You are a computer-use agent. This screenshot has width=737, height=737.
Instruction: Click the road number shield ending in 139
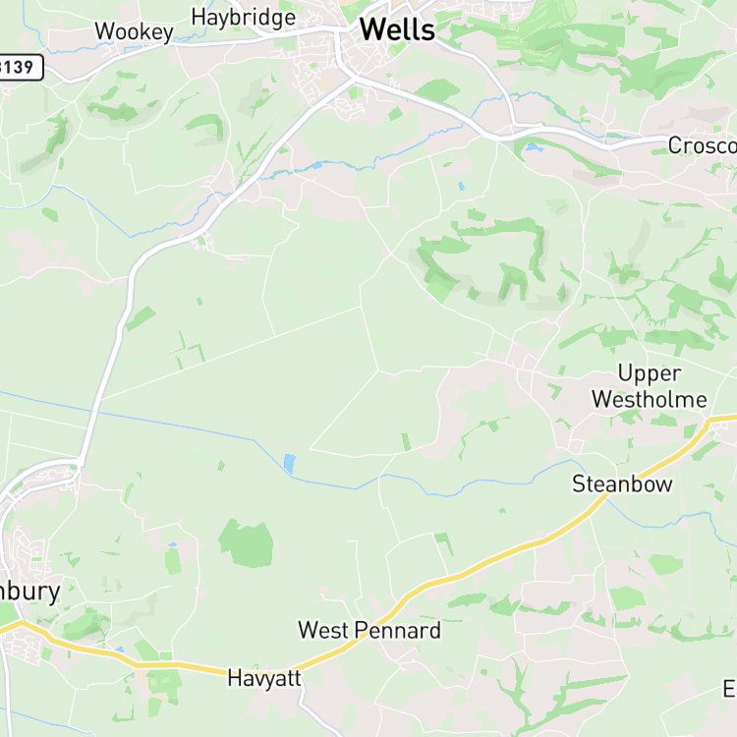pyautogui.click(x=19, y=67)
